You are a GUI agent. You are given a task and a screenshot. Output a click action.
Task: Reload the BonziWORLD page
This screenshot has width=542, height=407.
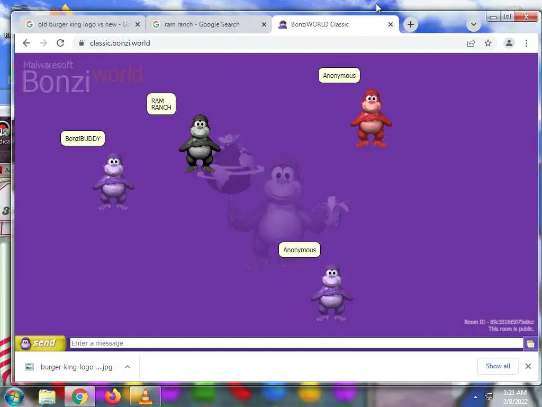pyautogui.click(x=60, y=43)
